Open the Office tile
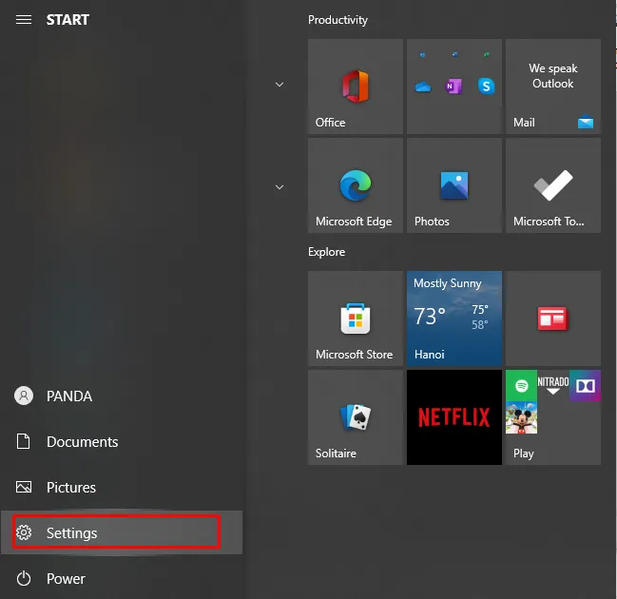 click(x=356, y=87)
